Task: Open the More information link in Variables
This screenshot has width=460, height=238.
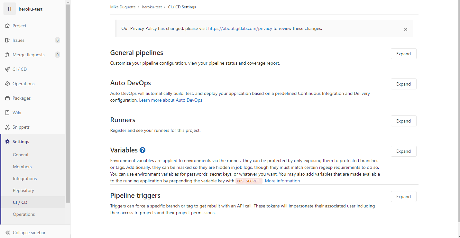Action: pyautogui.click(x=282, y=181)
